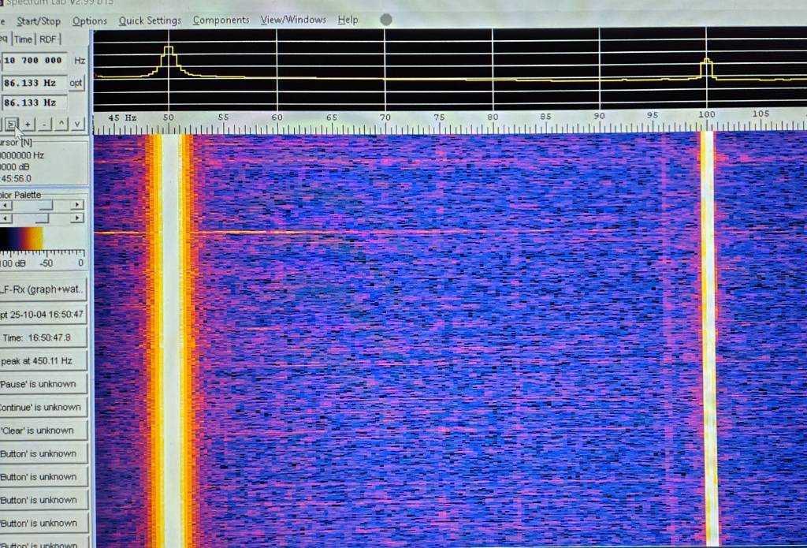Click the sigma-style button under the cursor

click(11, 124)
